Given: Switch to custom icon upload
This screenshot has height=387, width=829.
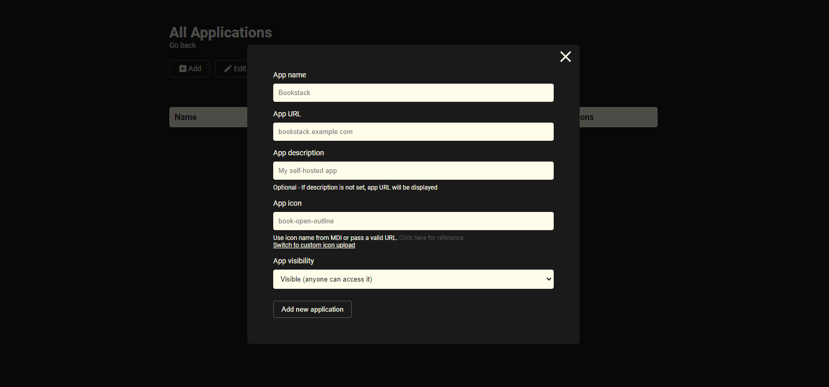Looking at the screenshot, I should pyautogui.click(x=314, y=245).
